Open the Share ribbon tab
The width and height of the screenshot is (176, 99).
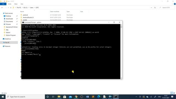click(16, 4)
